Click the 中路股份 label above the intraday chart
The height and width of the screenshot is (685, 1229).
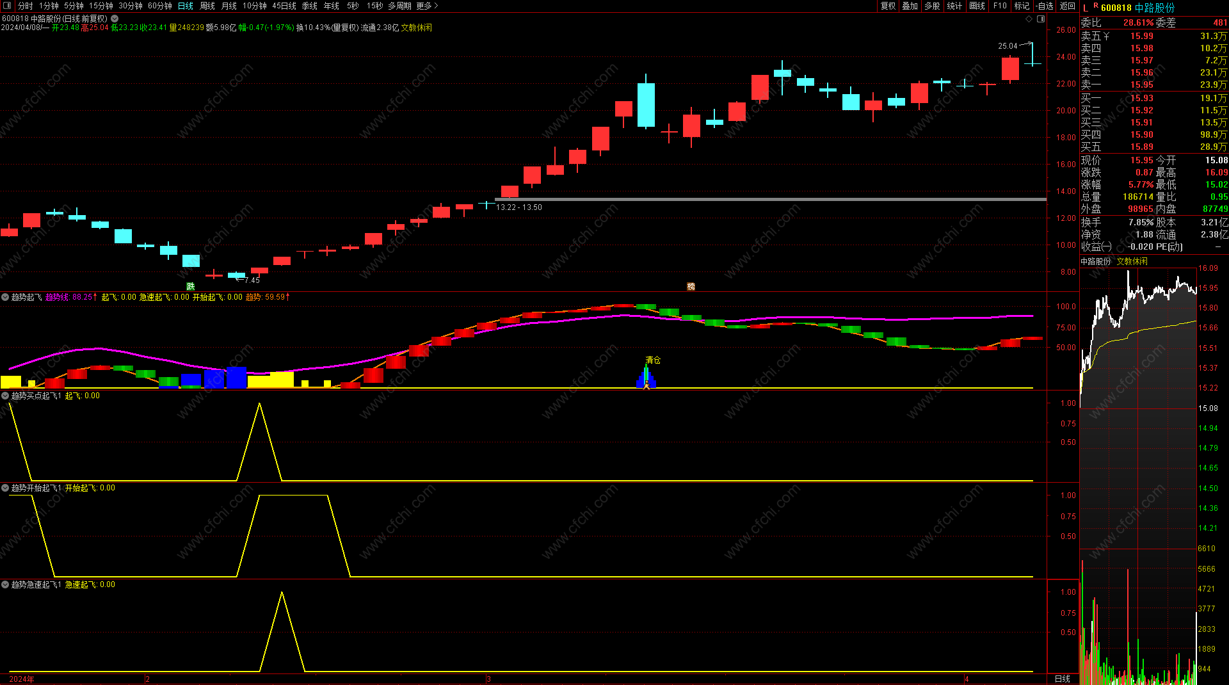[x=1096, y=262]
